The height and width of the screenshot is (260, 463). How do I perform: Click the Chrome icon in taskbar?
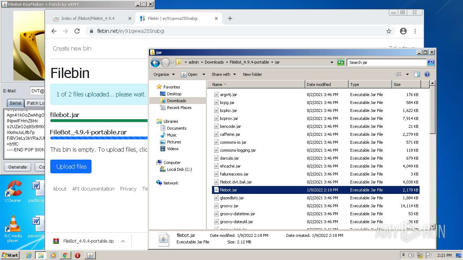click(x=65, y=255)
